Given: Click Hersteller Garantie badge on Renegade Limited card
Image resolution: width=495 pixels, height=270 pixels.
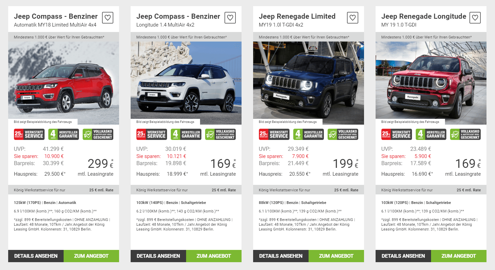Looking at the screenshot, I should 309,134.
